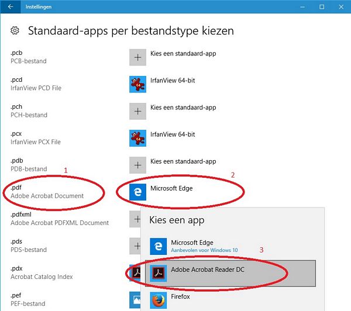Click photo app icon beside .pef entry
This screenshot has height=311, width=351.
pyautogui.click(x=135, y=300)
